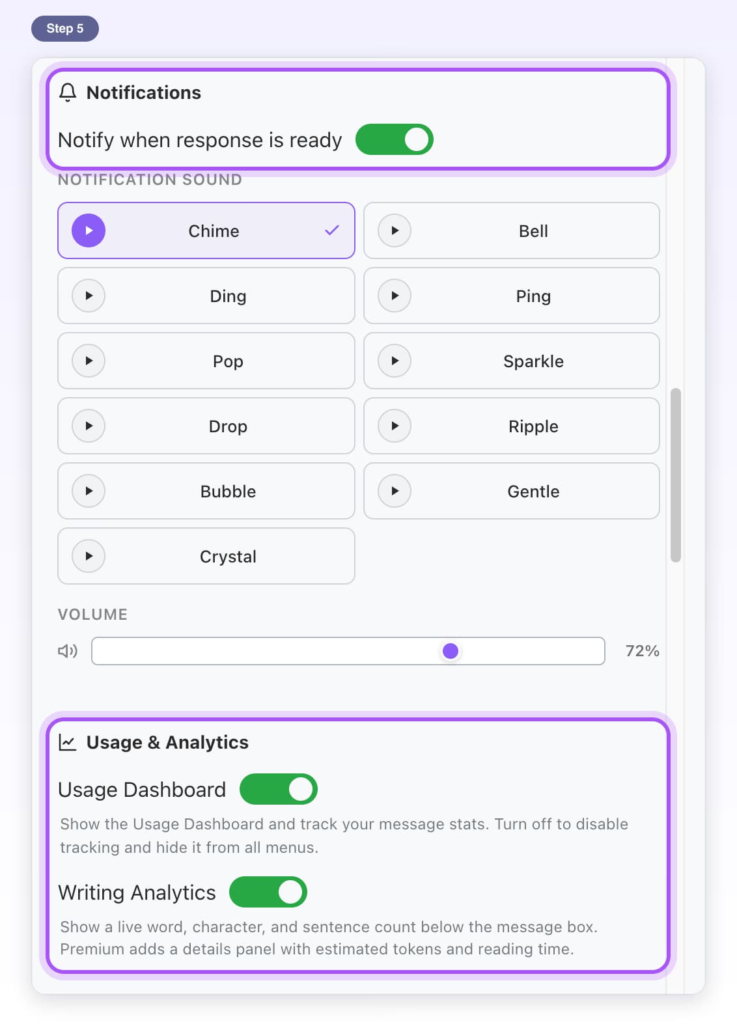This screenshot has width=737, height=1026.
Task: Click the settings panel vertical scrollbar
Action: [x=676, y=475]
